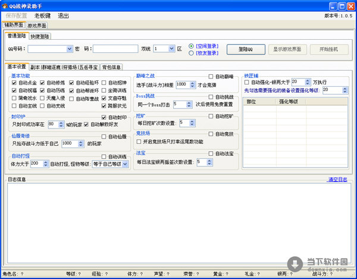Screen dimensions: 357x279
Task: Open the 背包信息 tab
Action: (x=111, y=67)
